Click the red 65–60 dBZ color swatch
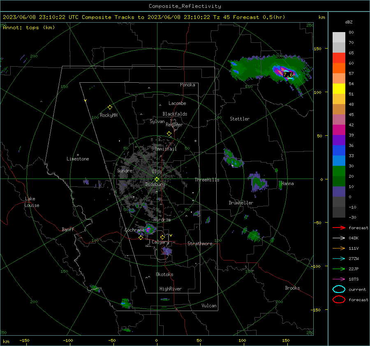Image resolution: width=370 pixels, height=346 pixels. click(339, 58)
